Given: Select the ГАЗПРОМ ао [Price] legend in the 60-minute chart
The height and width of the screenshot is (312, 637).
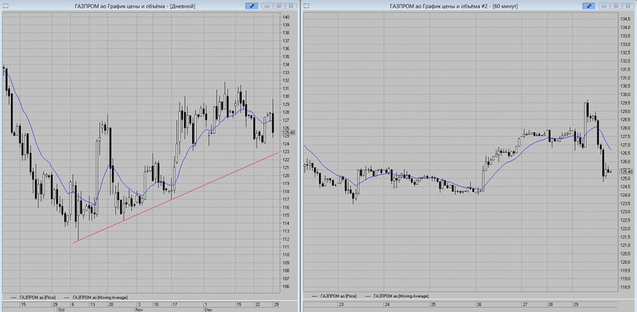Looking at the screenshot, I should [334, 296].
